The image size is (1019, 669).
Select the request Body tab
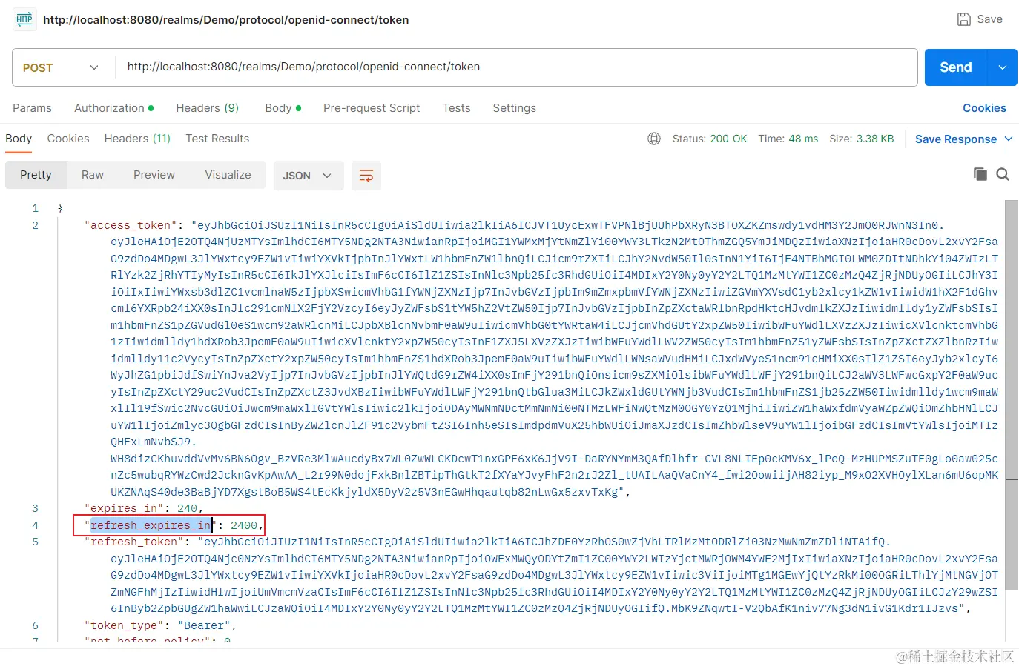click(283, 108)
